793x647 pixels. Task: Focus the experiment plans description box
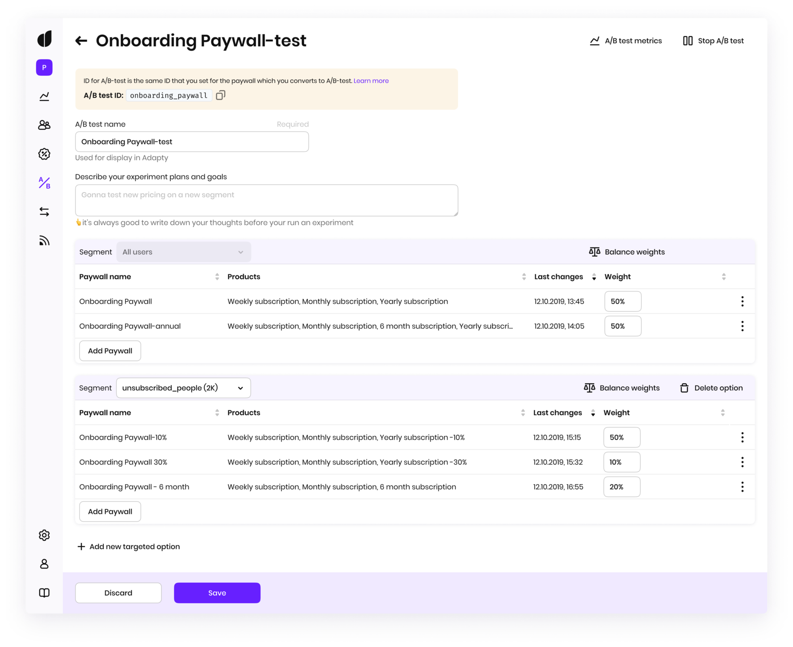267,200
